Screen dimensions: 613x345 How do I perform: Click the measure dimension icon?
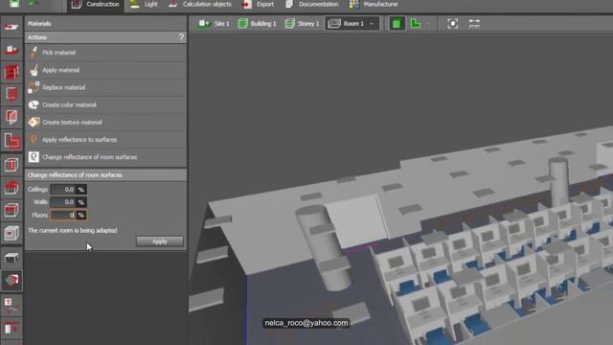coord(474,23)
